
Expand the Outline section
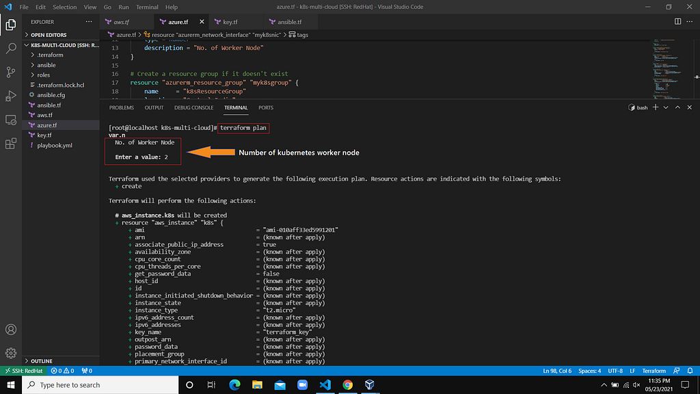(61, 361)
